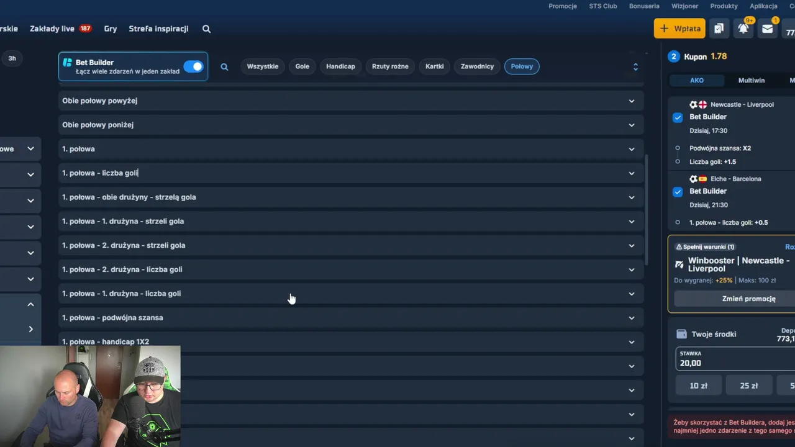Open the search icon in top navigation

[206, 29]
